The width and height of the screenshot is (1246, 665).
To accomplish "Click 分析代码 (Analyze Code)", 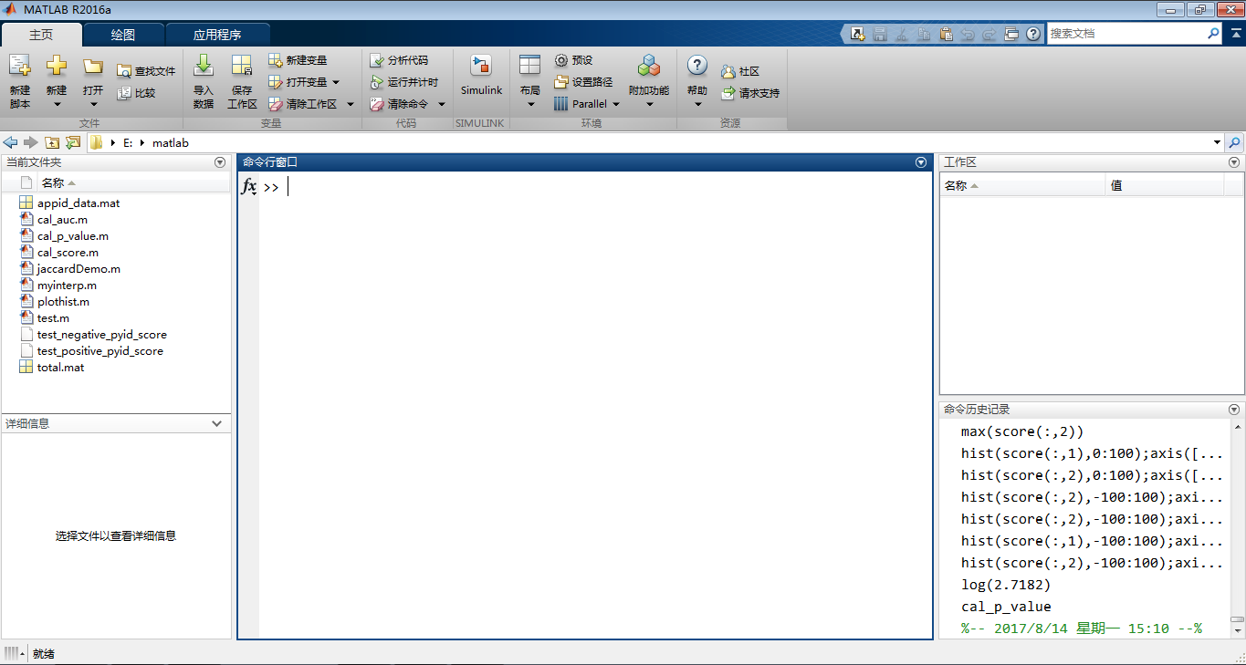I will click(x=399, y=60).
